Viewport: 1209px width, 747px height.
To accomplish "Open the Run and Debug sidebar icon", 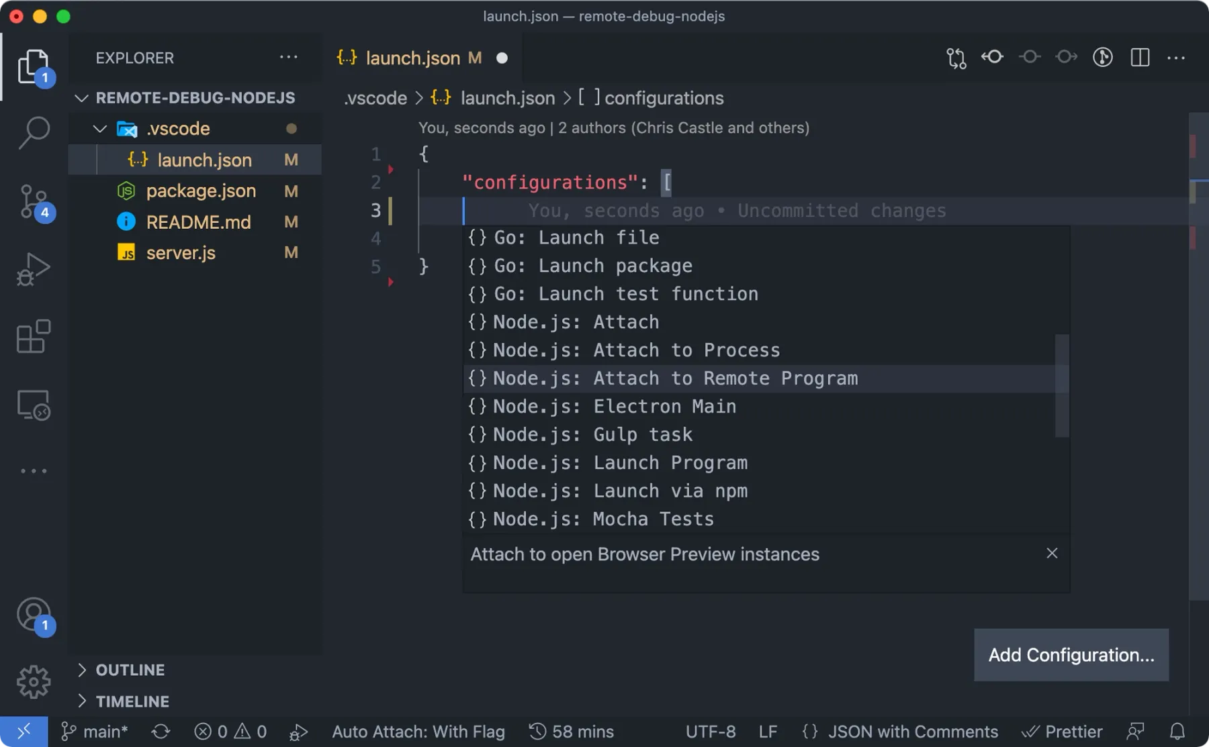I will tap(34, 268).
